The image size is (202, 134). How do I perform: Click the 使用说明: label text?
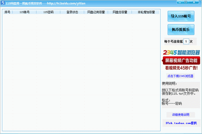tap(169, 83)
